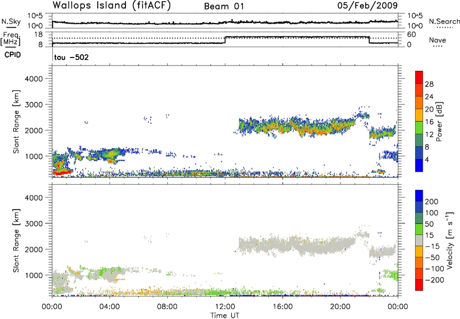The image size is (460, 319).
Task: Click the gray 2000 km band in velocity panel
Action: tap(296, 245)
